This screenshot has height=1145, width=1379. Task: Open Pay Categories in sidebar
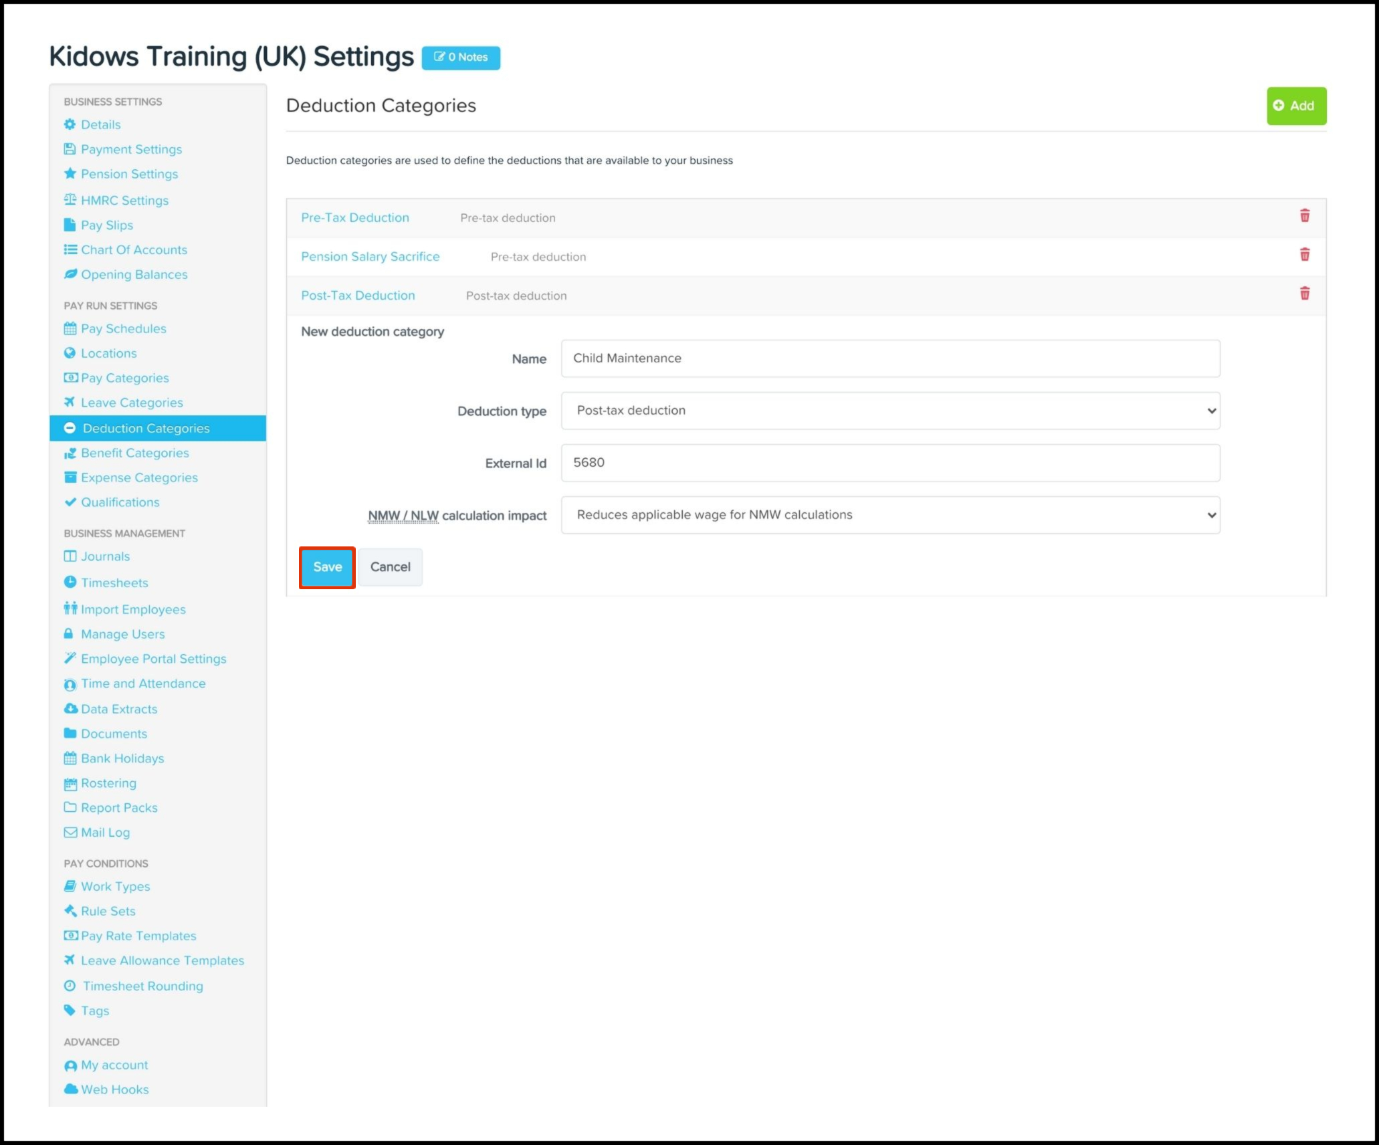124,378
